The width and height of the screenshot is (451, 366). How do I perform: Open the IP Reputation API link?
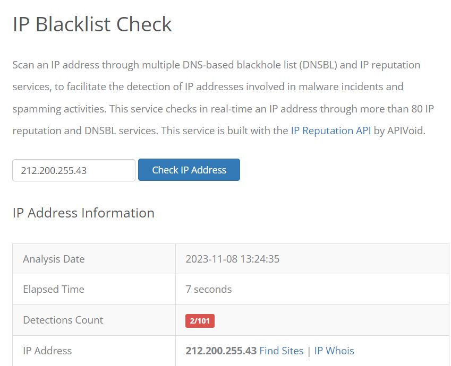[x=331, y=130]
